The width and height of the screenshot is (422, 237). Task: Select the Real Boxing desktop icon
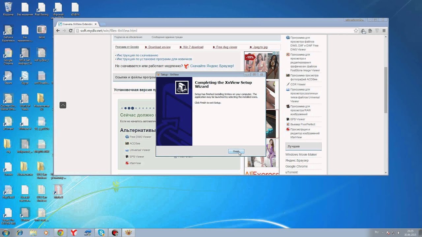42,9
